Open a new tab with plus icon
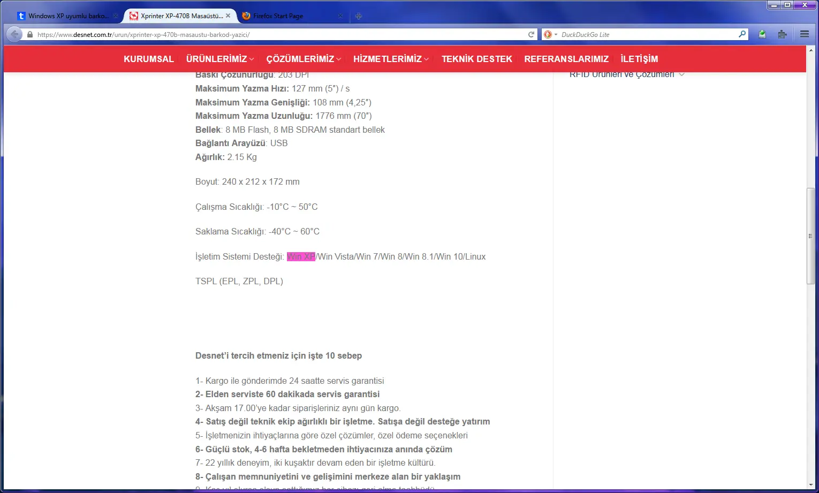Image resolution: width=819 pixels, height=493 pixels. click(x=359, y=16)
